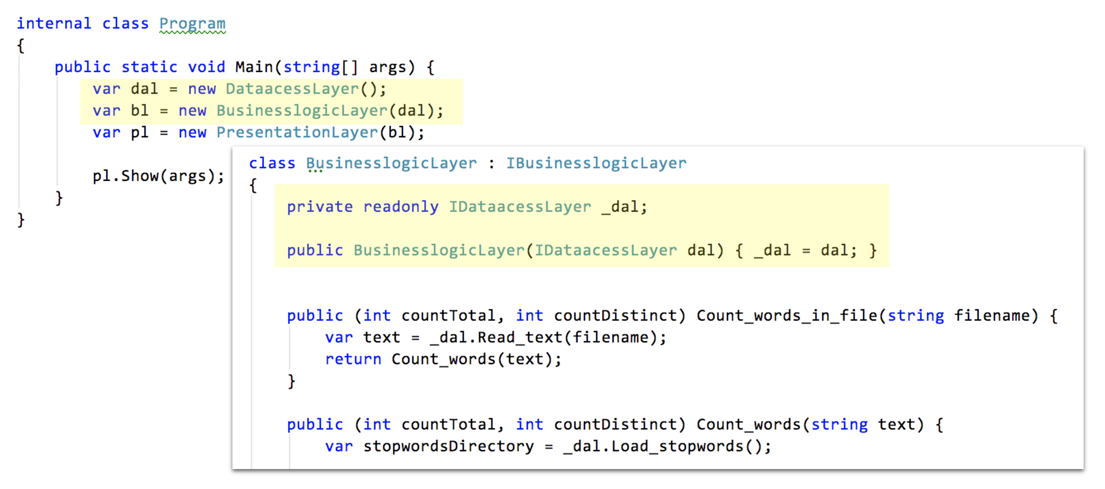Screen dimensions: 1105x489
Task: Click the readonly keyword
Action: tap(400, 207)
